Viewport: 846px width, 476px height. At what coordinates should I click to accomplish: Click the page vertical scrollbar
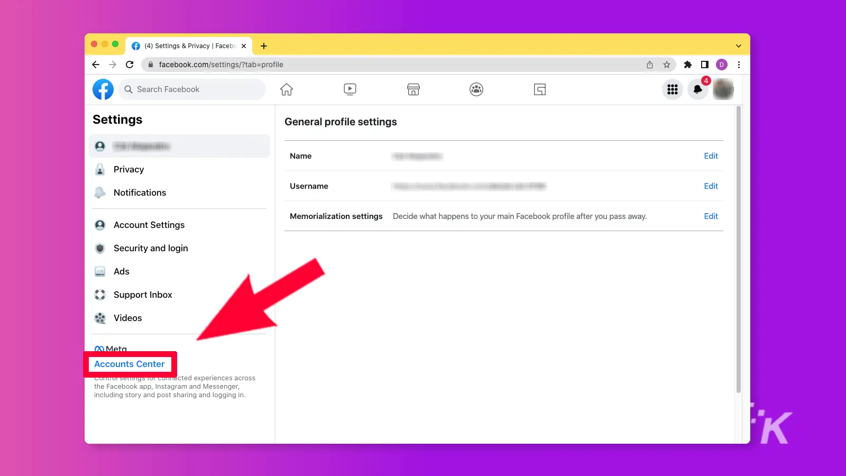(x=739, y=249)
